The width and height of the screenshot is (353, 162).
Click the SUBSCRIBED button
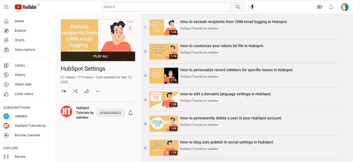[110, 113]
